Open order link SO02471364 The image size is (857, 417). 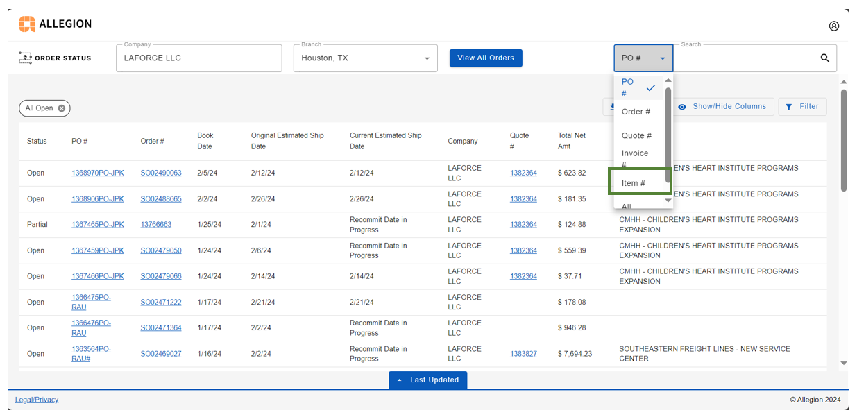click(161, 328)
